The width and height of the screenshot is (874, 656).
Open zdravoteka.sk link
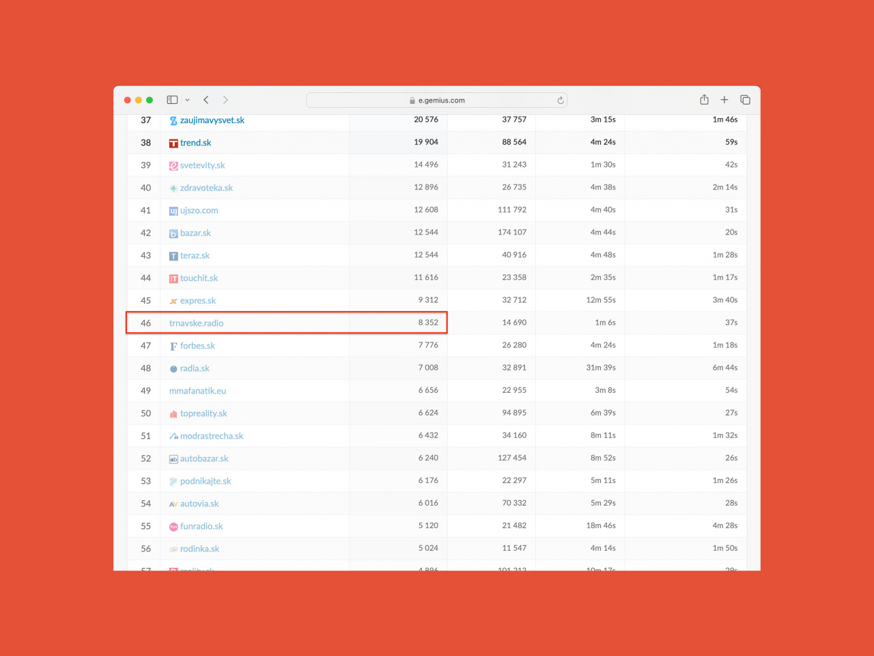tap(206, 188)
